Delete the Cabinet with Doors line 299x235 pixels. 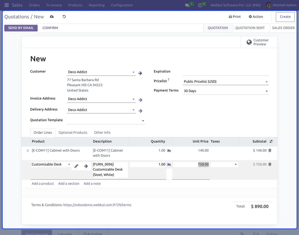tap(270, 150)
